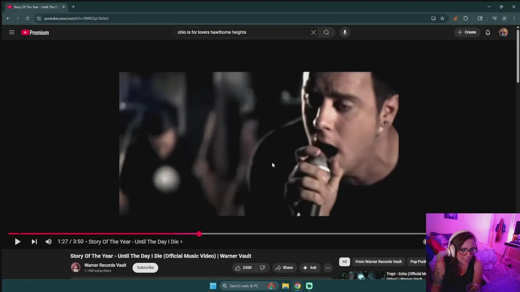This screenshot has width=520, height=292.
Task: Click the Chrome taskbar icon
Action: (x=297, y=286)
